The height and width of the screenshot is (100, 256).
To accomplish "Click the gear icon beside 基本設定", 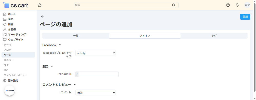I will [5, 80].
